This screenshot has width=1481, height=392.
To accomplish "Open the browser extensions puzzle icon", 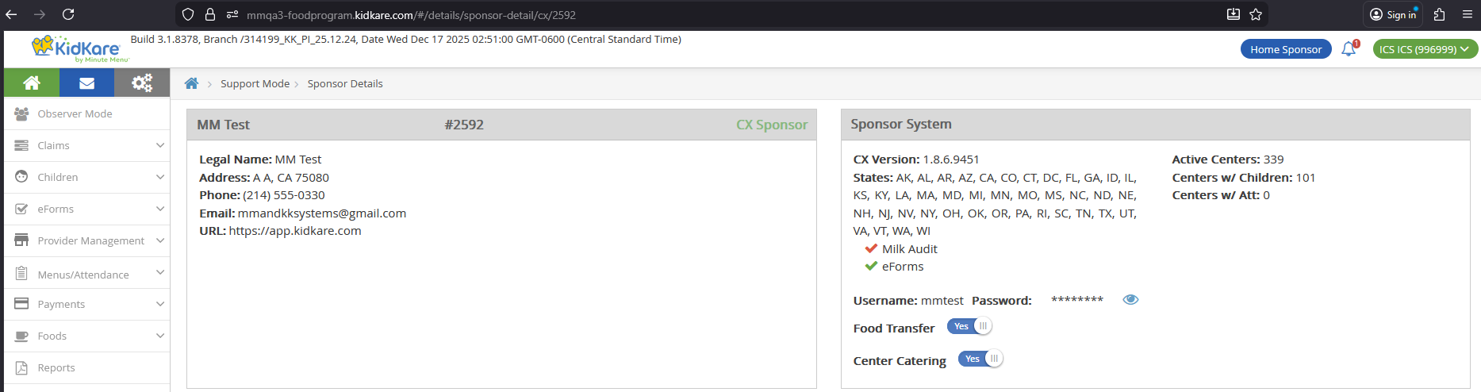I will coord(1439,14).
